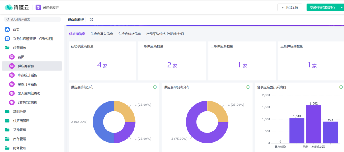Click info icon on 各供应商累计采购数 chart
The width and height of the screenshot is (344, 152).
341,87
